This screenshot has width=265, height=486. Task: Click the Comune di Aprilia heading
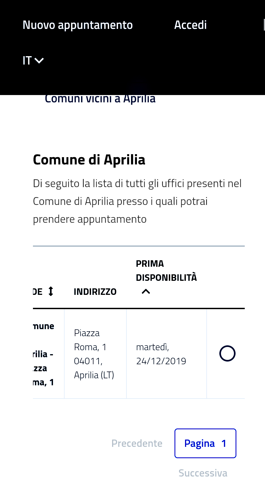89,160
